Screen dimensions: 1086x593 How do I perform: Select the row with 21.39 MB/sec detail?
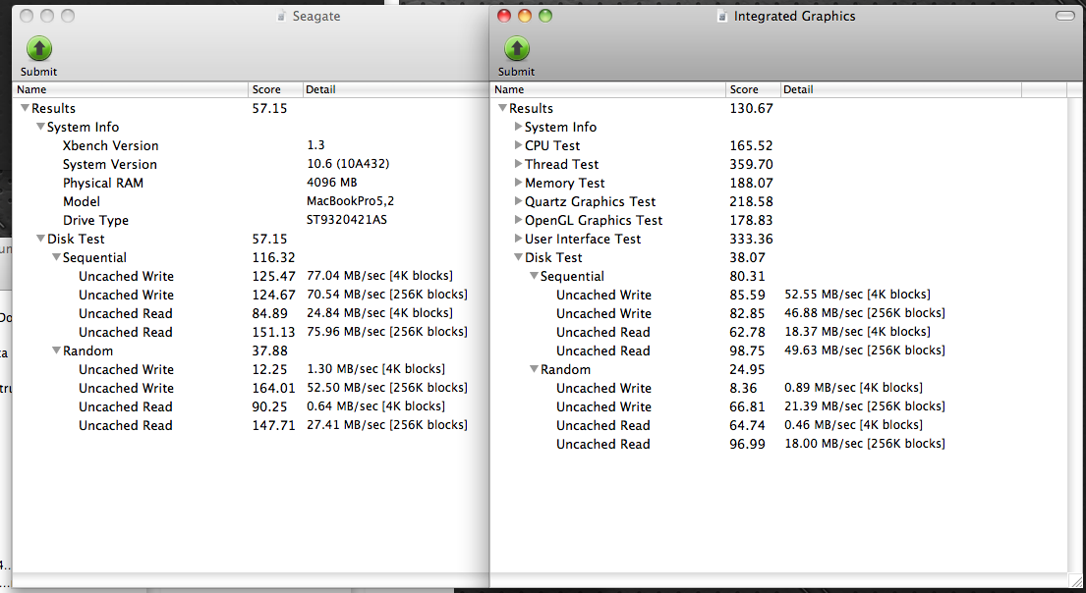pyautogui.click(x=779, y=406)
